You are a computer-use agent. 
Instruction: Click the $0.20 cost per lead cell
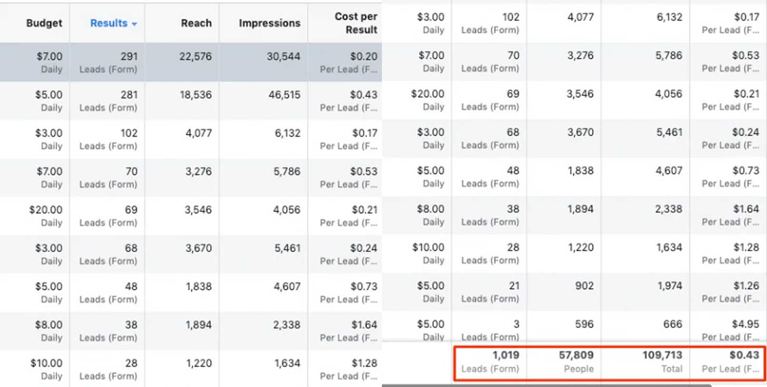363,56
